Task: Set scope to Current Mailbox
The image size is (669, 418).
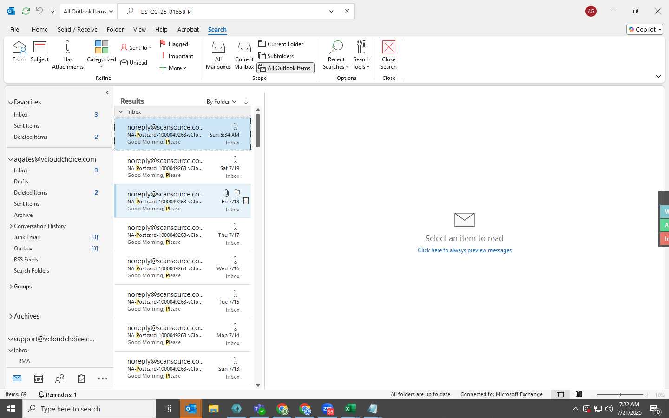Action: click(x=244, y=55)
